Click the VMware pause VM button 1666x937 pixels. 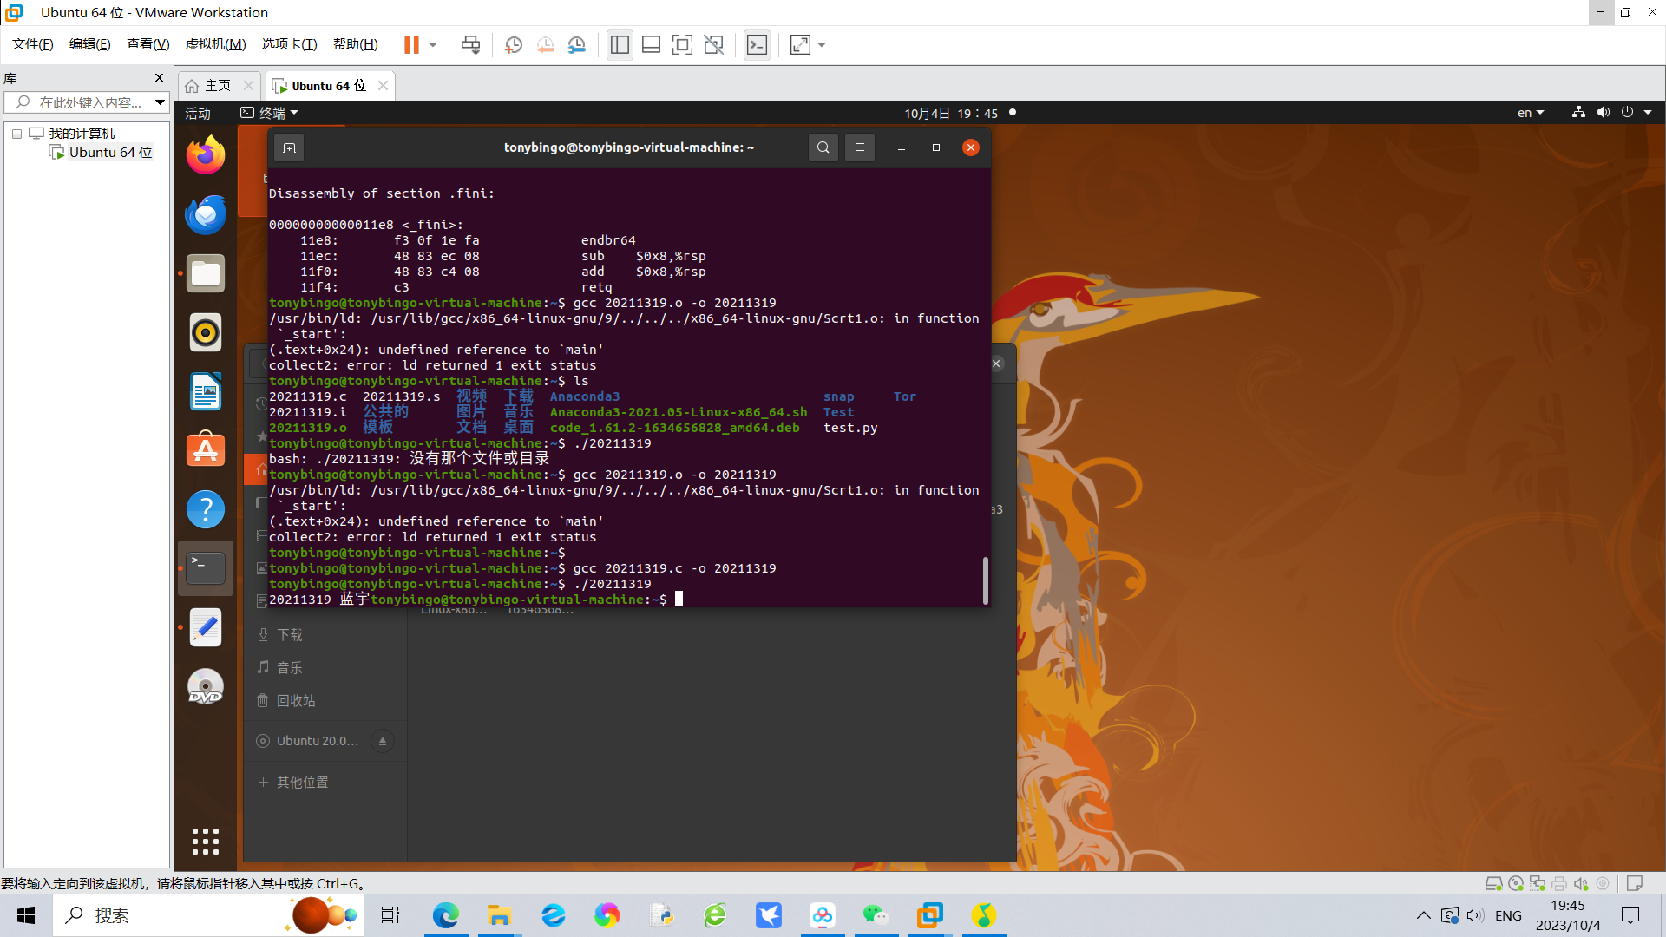(x=411, y=45)
